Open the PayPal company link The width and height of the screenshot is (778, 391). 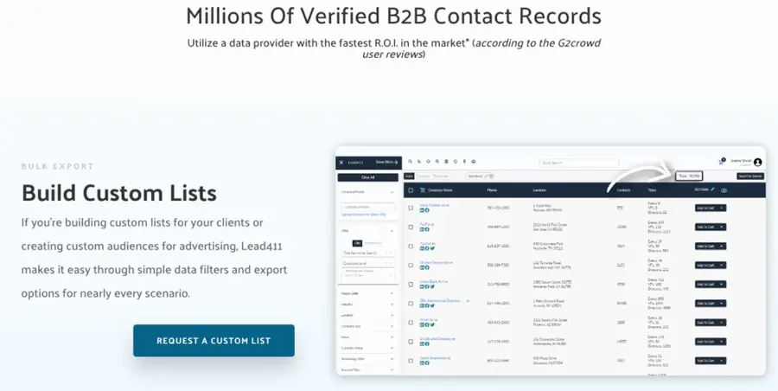point(425,224)
